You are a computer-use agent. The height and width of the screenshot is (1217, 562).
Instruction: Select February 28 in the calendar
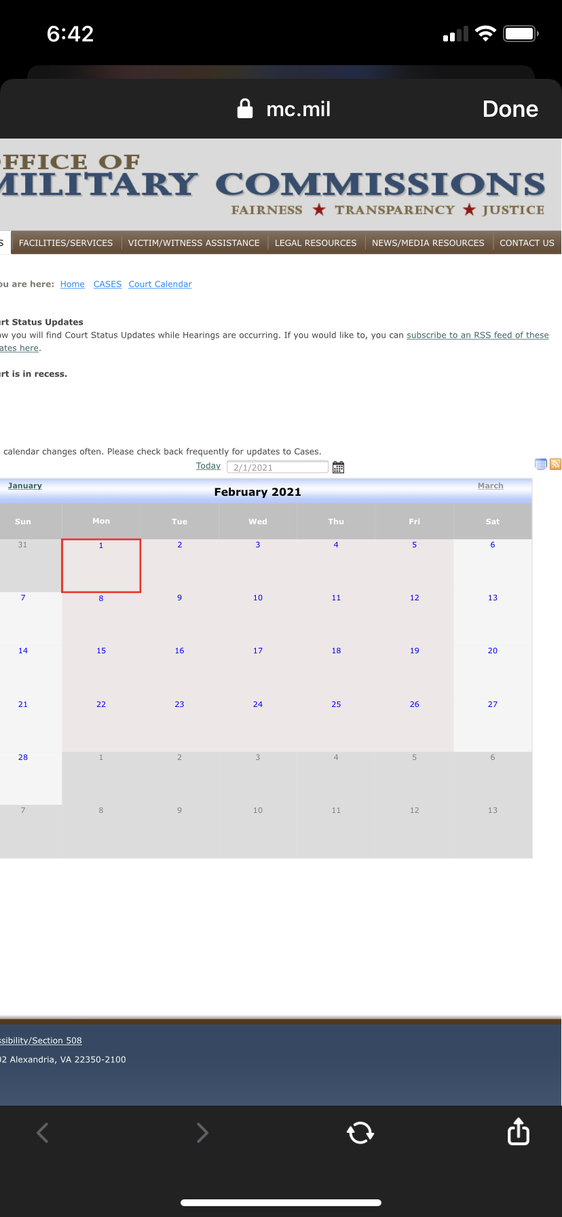23,757
